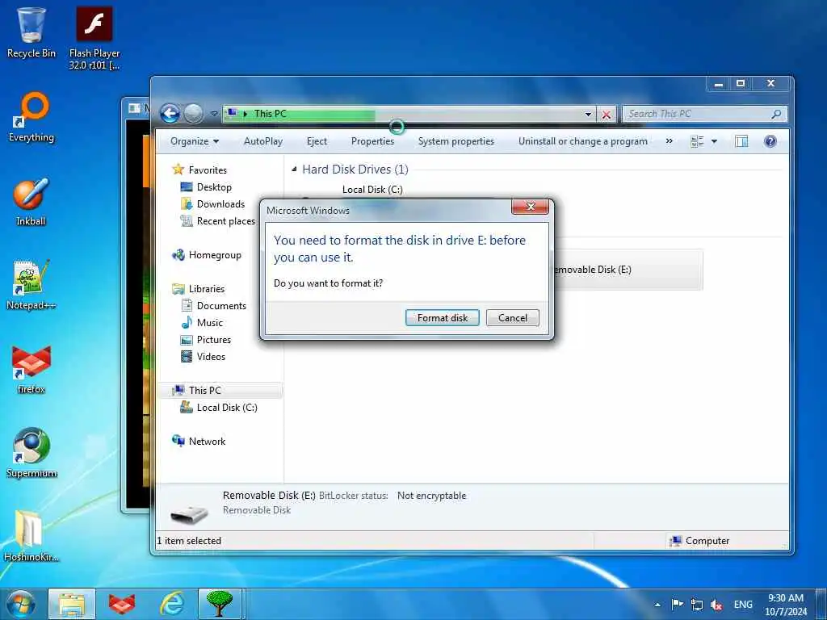Go back using Explorer's back arrow

170,113
